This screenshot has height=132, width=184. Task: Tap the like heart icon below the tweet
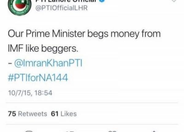tap(113, 131)
